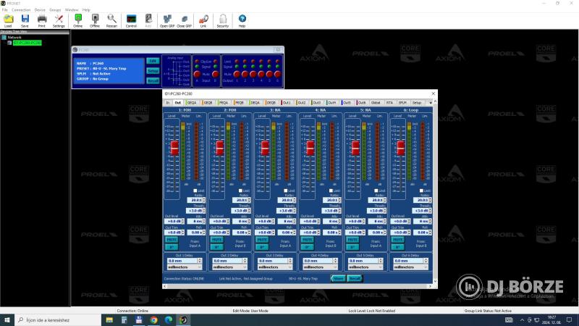This screenshot has width=579, height=326.
Task: Click channel 1 Out level input field
Action: point(173,222)
